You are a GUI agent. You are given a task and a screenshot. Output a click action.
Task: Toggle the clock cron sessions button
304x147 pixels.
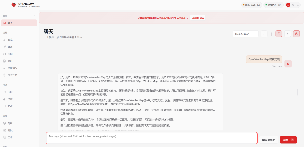[296, 34]
